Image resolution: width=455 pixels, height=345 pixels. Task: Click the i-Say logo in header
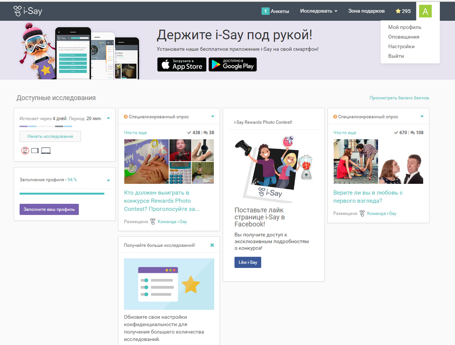click(28, 11)
